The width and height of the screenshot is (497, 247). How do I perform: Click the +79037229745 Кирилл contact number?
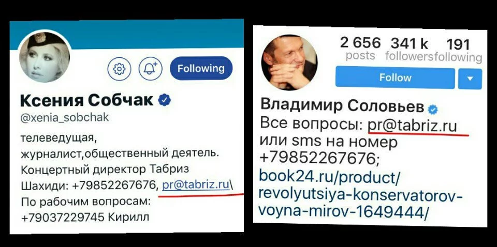click(85, 217)
